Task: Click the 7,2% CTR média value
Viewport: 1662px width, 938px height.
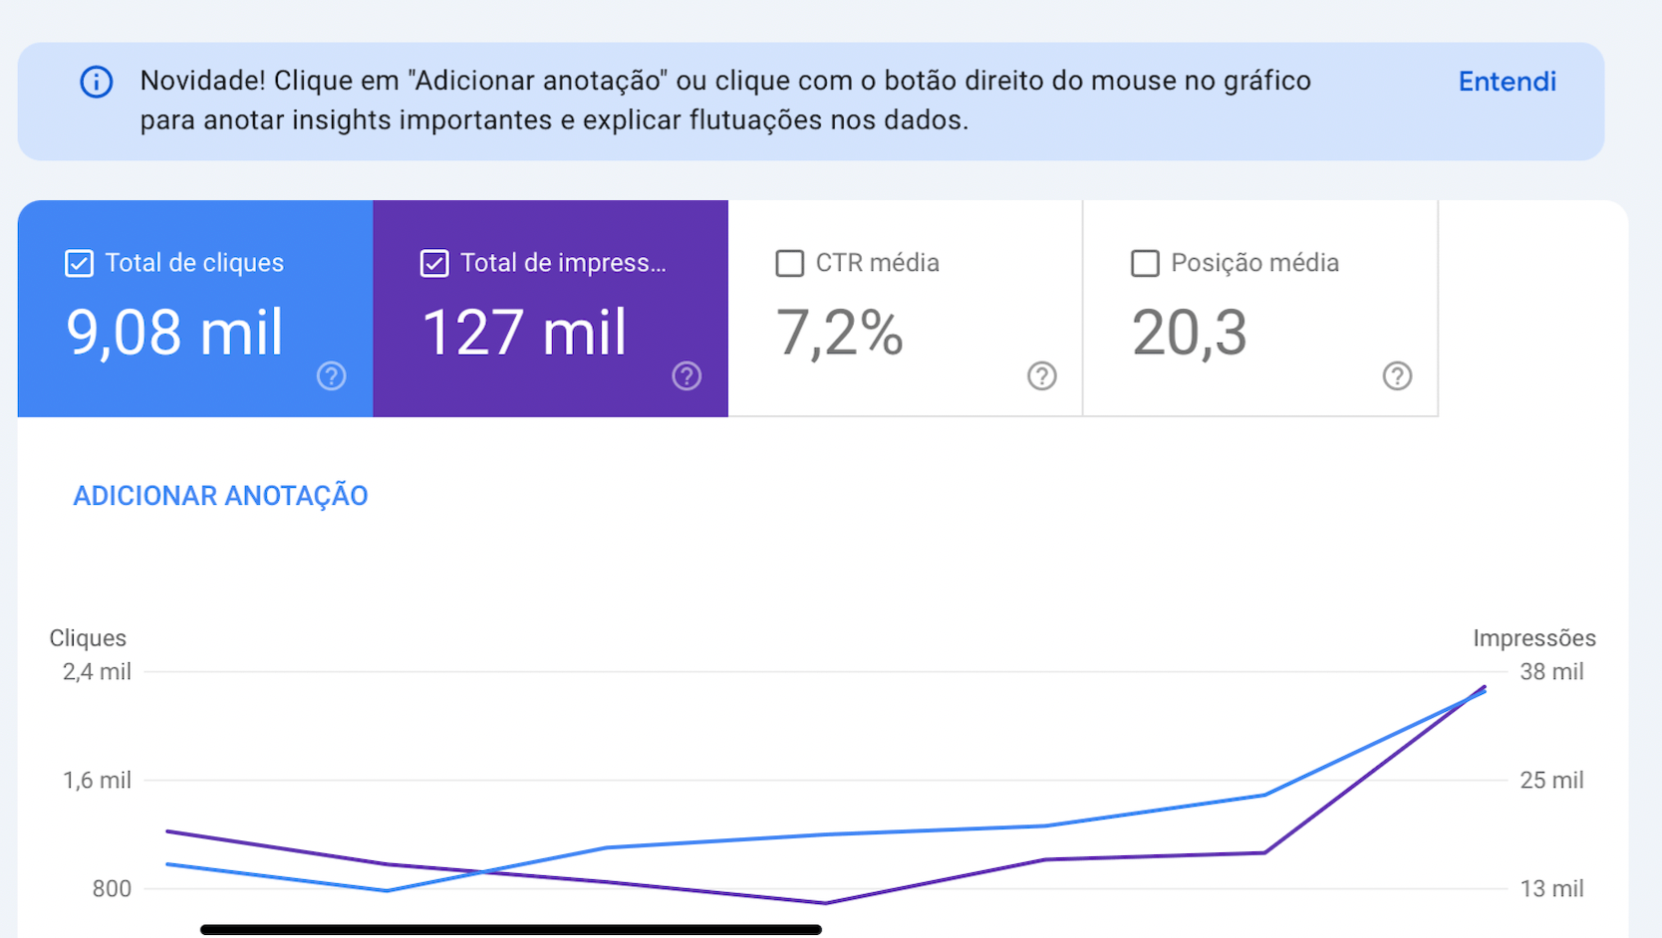Action: [x=839, y=333]
